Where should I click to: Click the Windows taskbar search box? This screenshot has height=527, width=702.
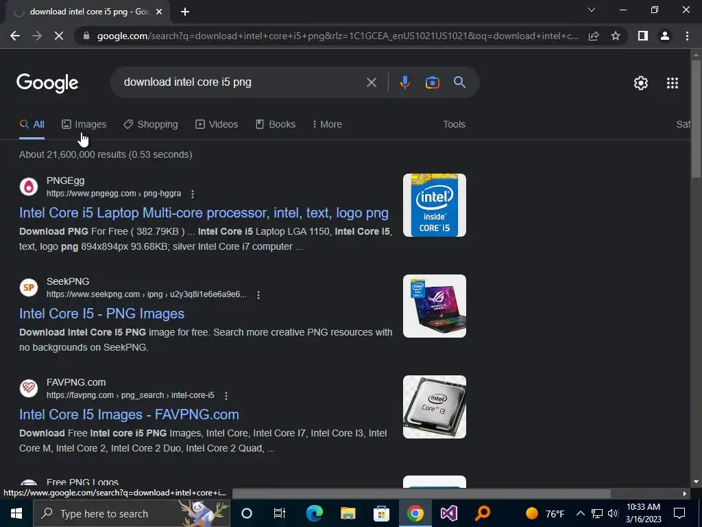(132, 513)
